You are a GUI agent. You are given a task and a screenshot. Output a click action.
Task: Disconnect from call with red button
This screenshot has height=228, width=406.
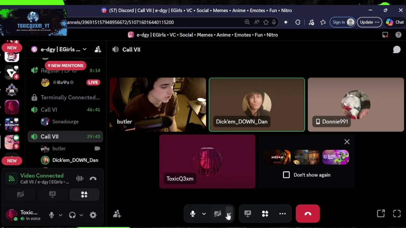(x=308, y=214)
